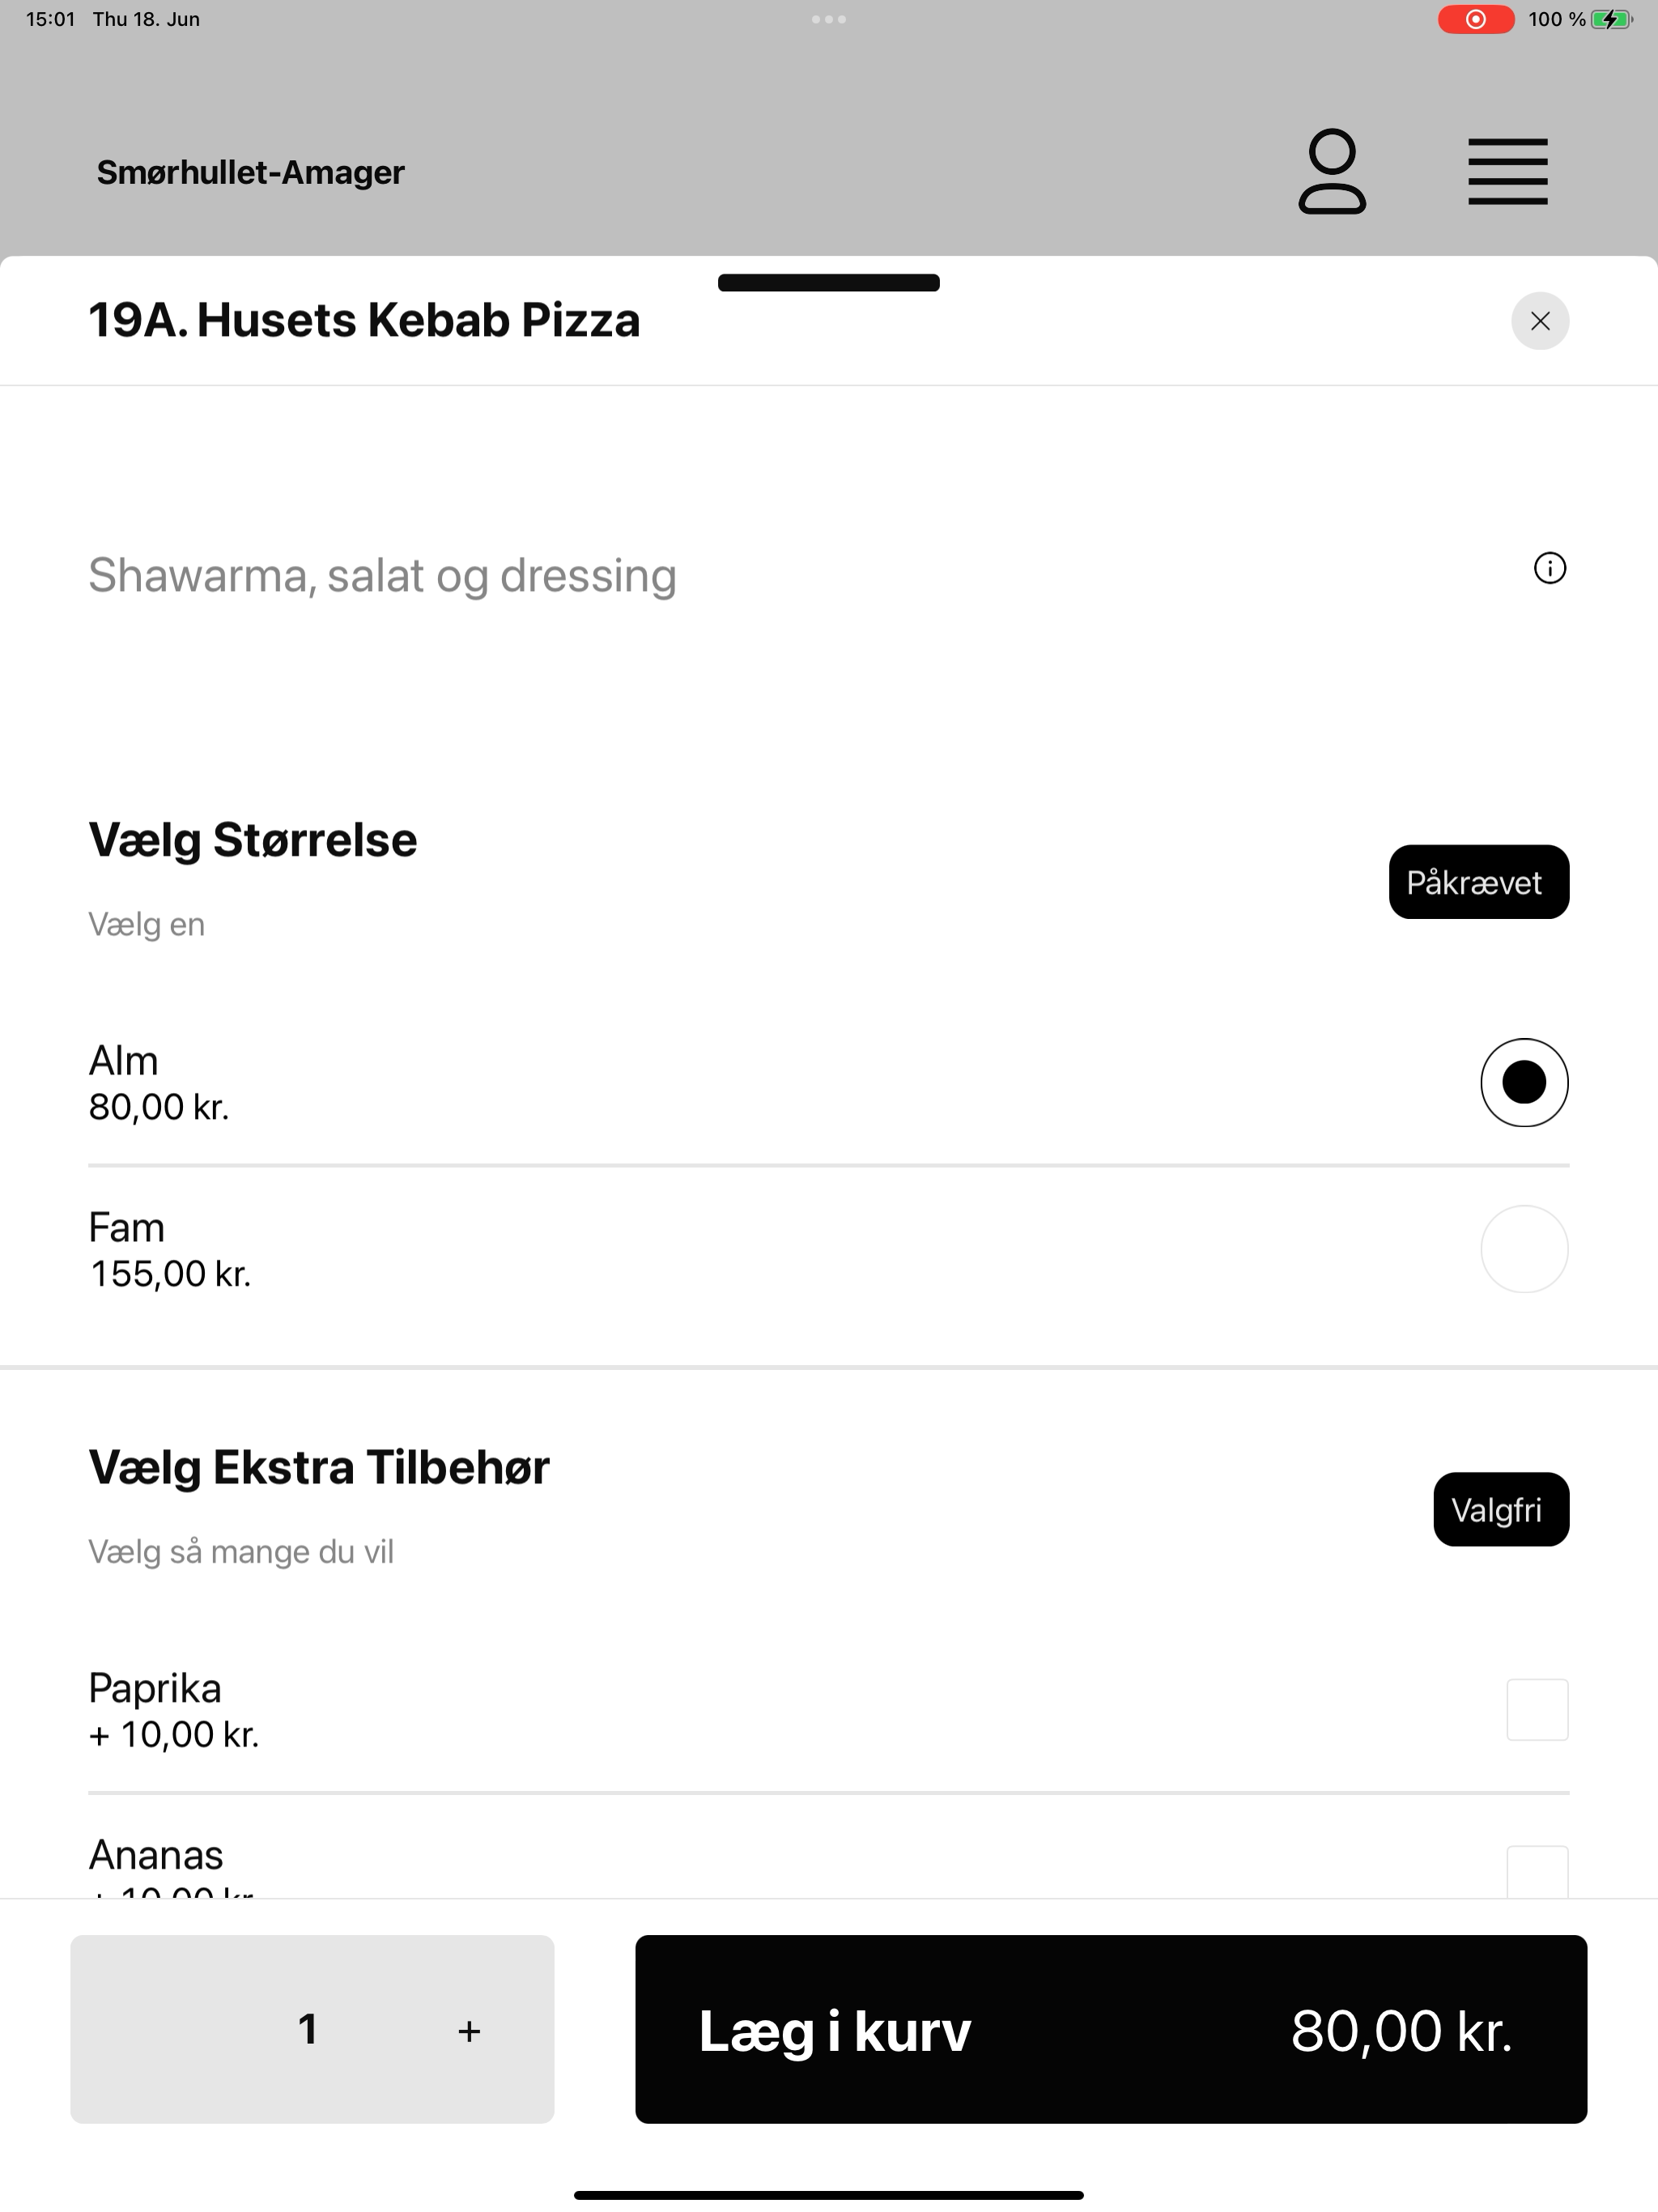This screenshot has width=1658, height=2212.
Task: Close the Husets Kebab Pizza sheet
Action: 1539,321
